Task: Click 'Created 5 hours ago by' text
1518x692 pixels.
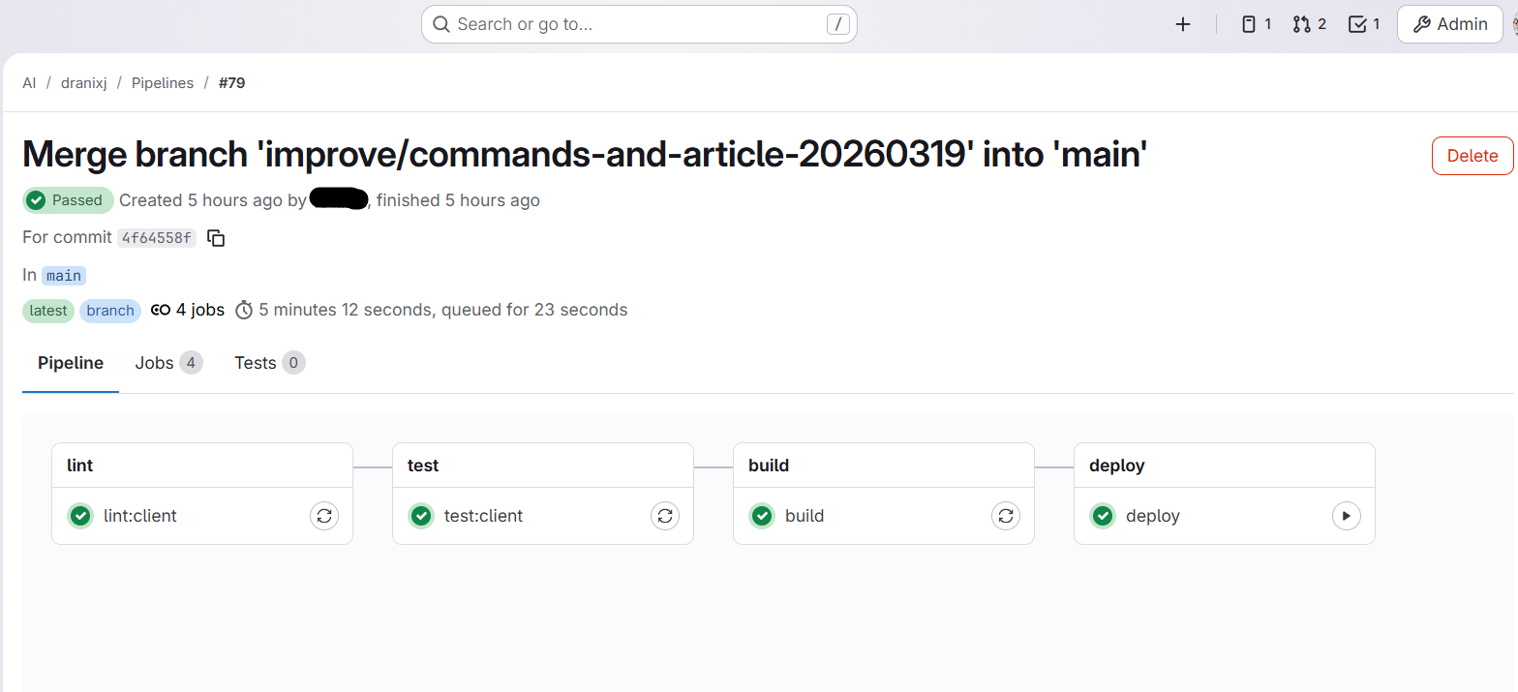Action: click(x=213, y=200)
